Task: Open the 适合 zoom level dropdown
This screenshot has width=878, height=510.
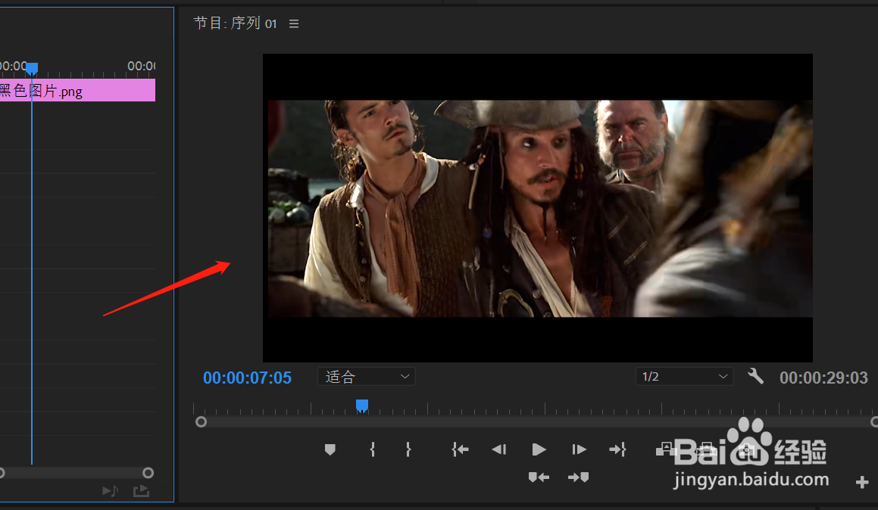Action: point(366,376)
